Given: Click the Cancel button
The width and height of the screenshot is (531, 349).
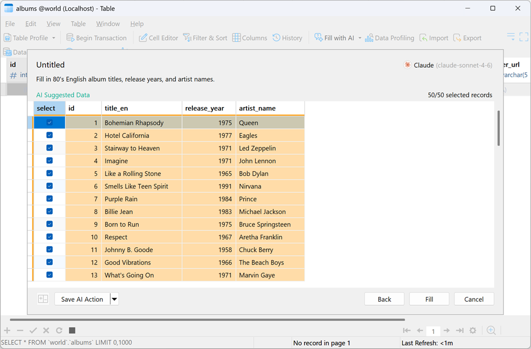Looking at the screenshot, I should 474,299.
